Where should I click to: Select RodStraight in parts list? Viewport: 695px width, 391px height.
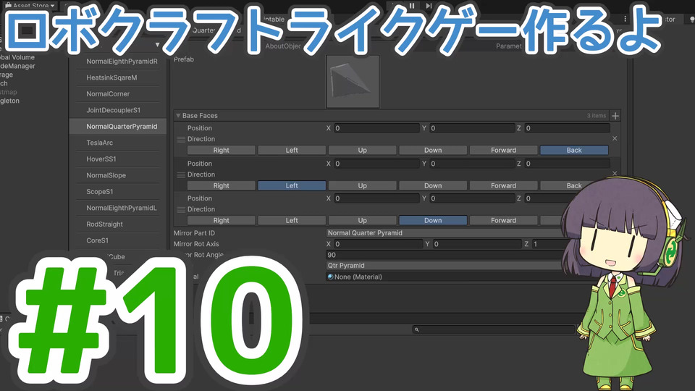[x=104, y=224]
